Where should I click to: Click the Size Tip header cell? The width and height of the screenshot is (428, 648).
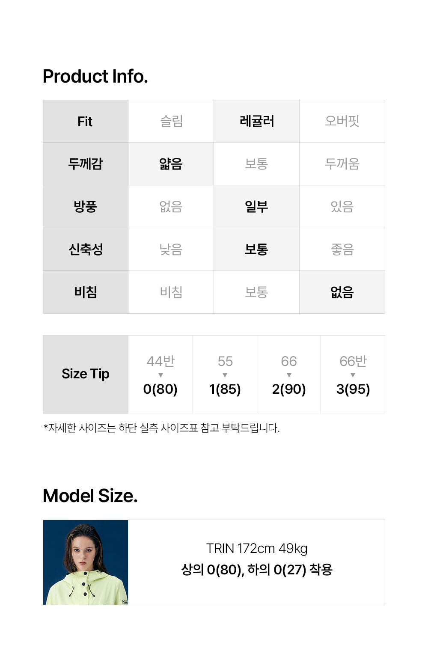pyautogui.click(x=86, y=374)
